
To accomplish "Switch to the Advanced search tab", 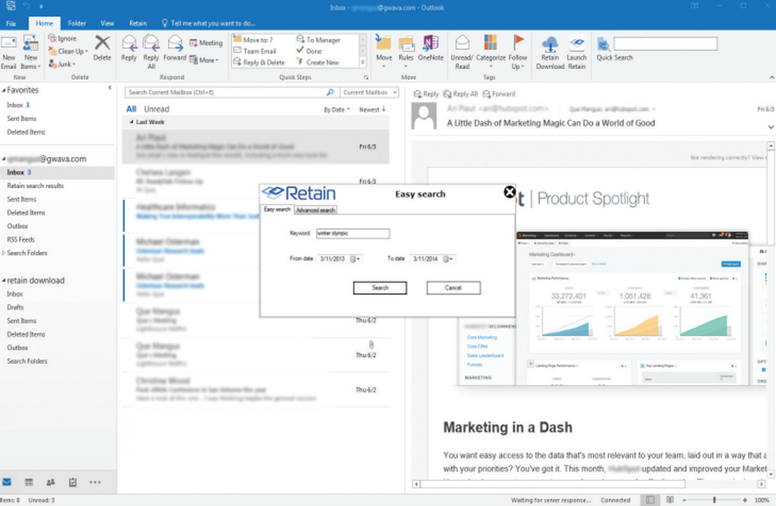I will point(315,210).
